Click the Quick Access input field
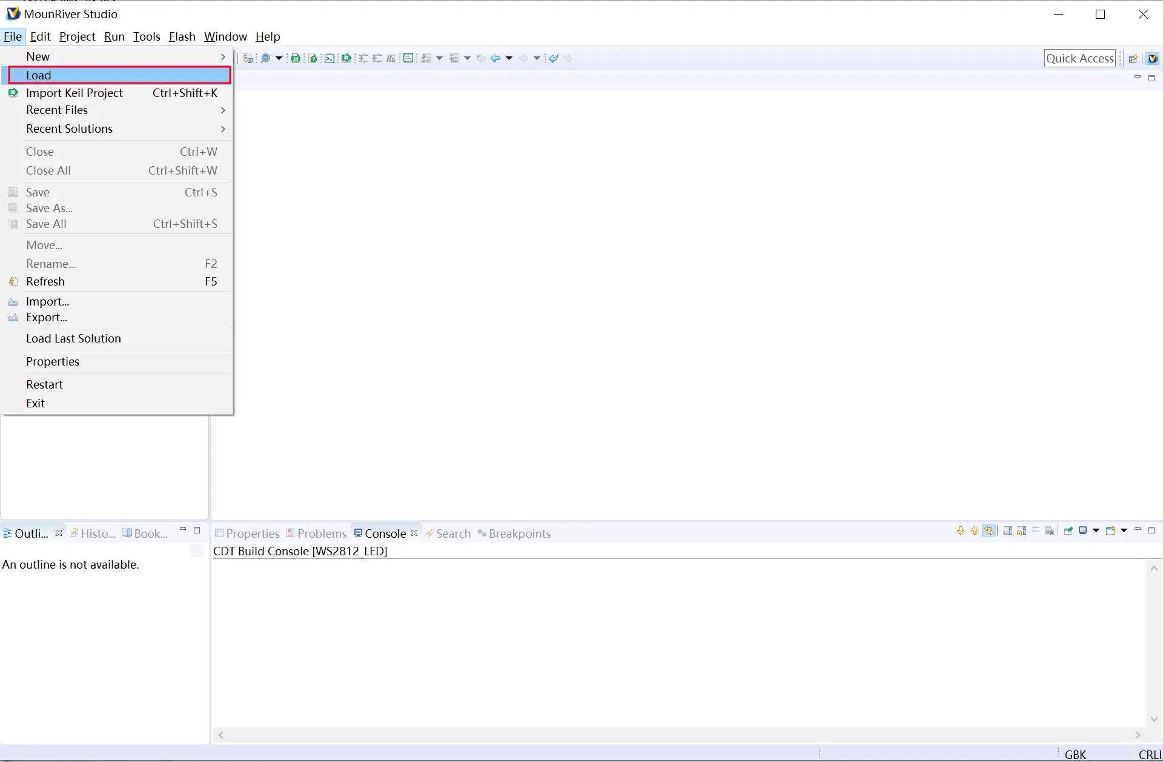 1079,58
